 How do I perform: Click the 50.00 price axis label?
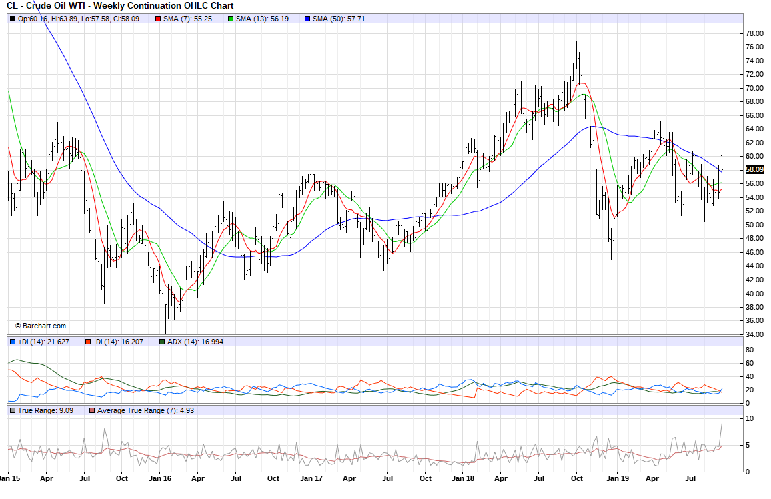[x=754, y=225]
